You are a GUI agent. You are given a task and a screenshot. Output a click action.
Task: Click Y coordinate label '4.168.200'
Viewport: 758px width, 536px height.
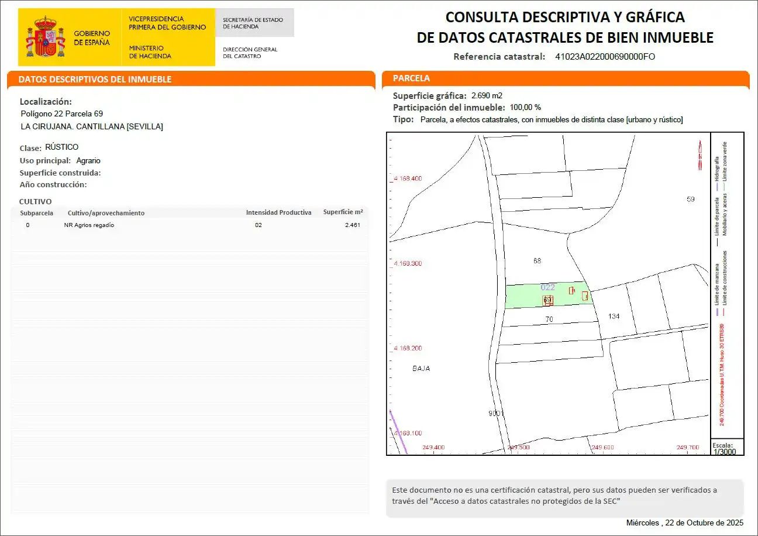(407, 348)
